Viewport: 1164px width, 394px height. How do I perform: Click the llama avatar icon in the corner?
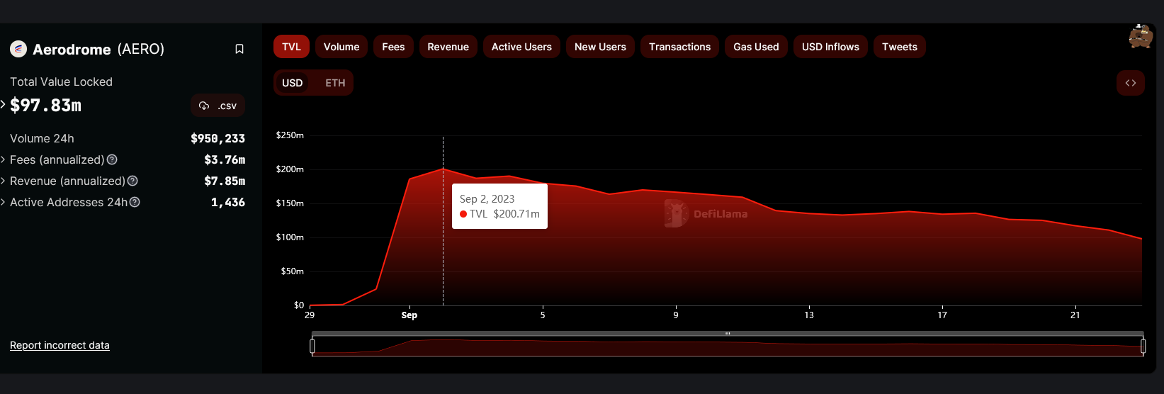[x=1140, y=37]
